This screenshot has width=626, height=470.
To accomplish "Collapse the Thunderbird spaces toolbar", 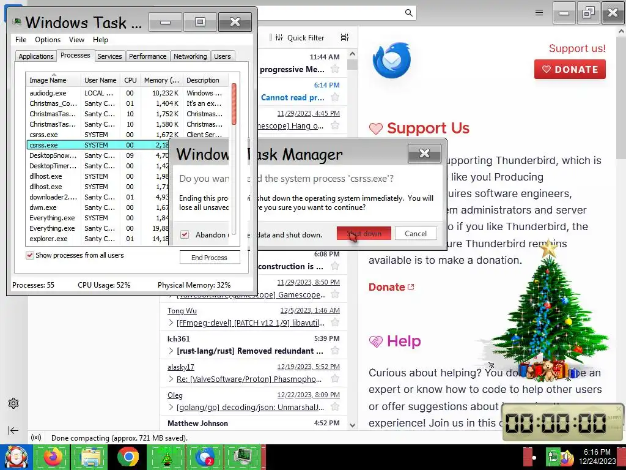I will coord(13,430).
